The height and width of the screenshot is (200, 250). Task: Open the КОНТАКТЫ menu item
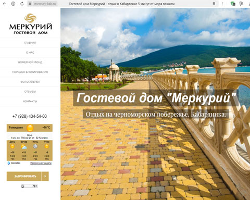(30, 101)
